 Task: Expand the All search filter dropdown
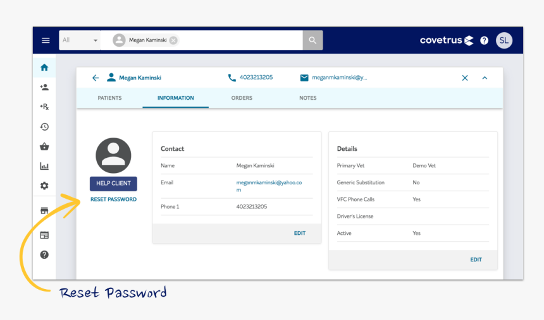(x=80, y=40)
